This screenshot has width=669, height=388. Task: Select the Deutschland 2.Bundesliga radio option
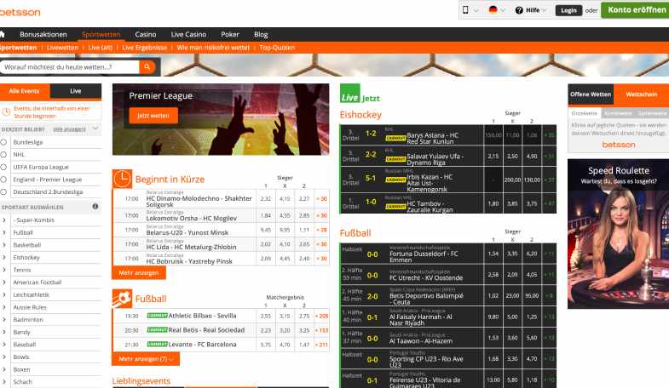click(x=3, y=191)
